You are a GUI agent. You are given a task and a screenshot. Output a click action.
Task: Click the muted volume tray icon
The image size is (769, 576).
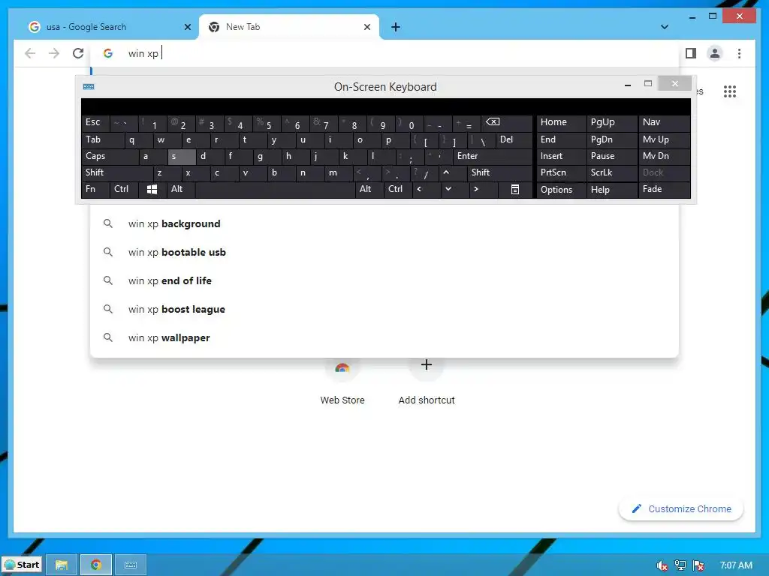(x=662, y=565)
